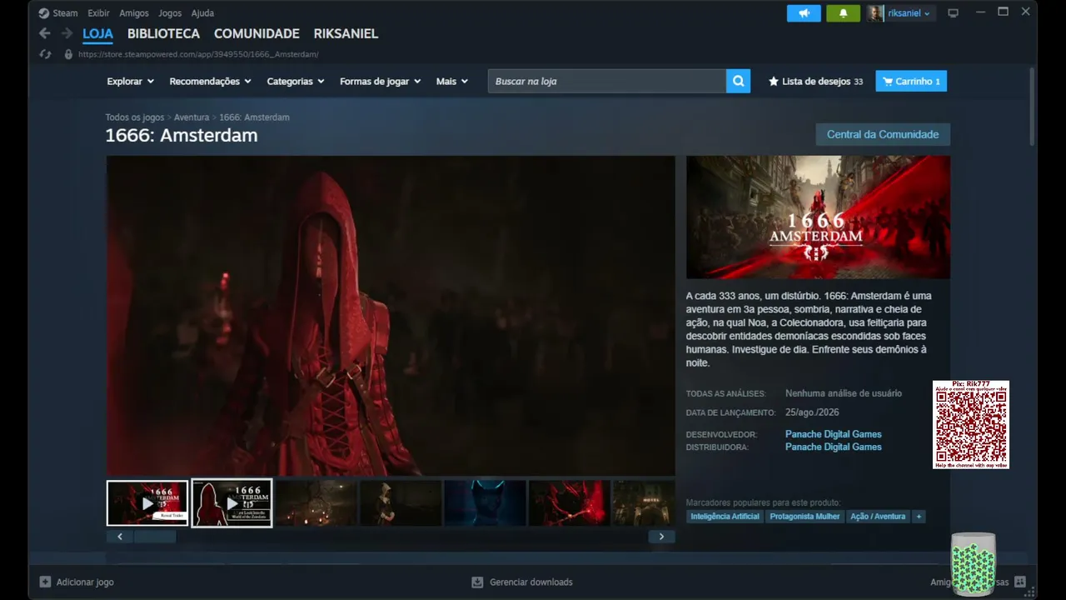This screenshot has height=600, width=1066.
Task: Add more tags with the plus button
Action: click(x=919, y=517)
